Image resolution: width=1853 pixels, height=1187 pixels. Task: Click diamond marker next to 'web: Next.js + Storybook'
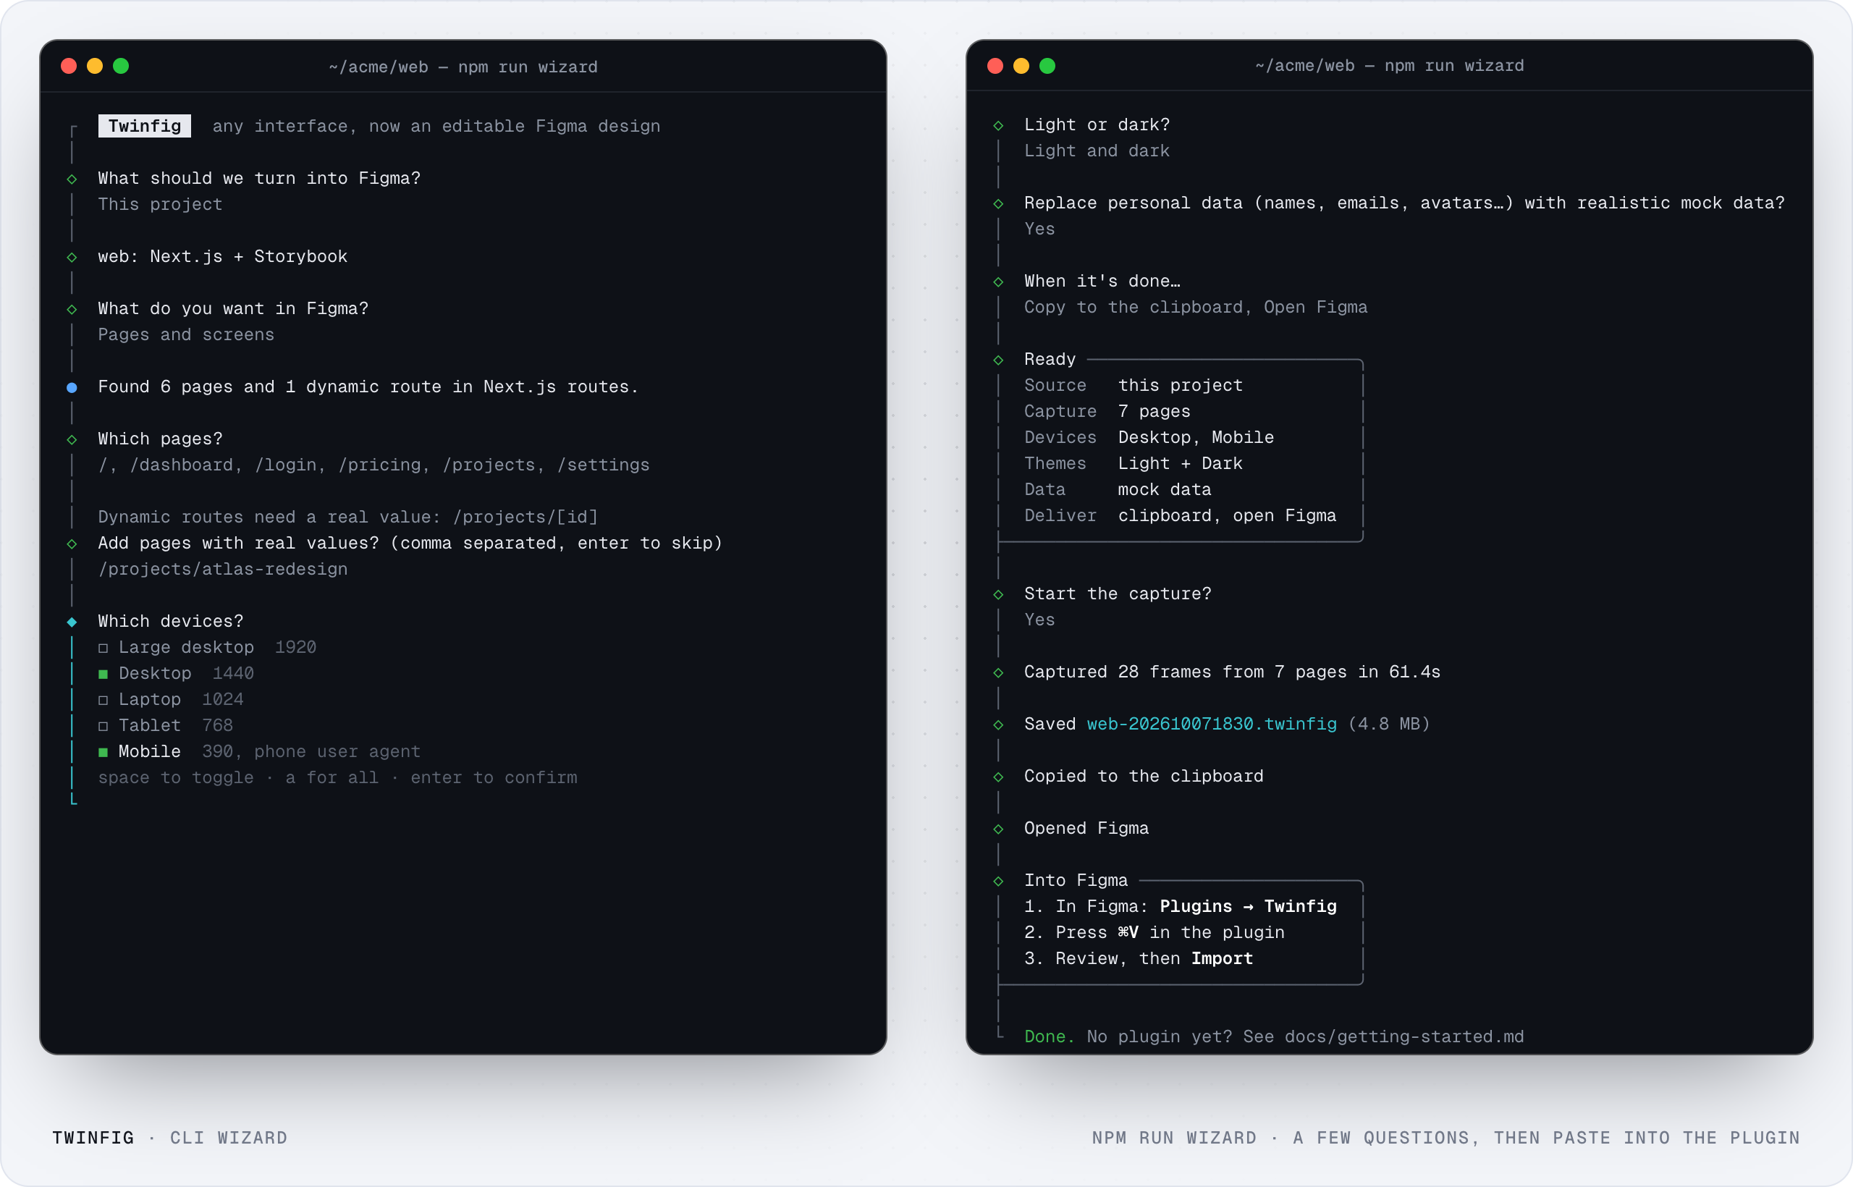pyautogui.click(x=72, y=258)
